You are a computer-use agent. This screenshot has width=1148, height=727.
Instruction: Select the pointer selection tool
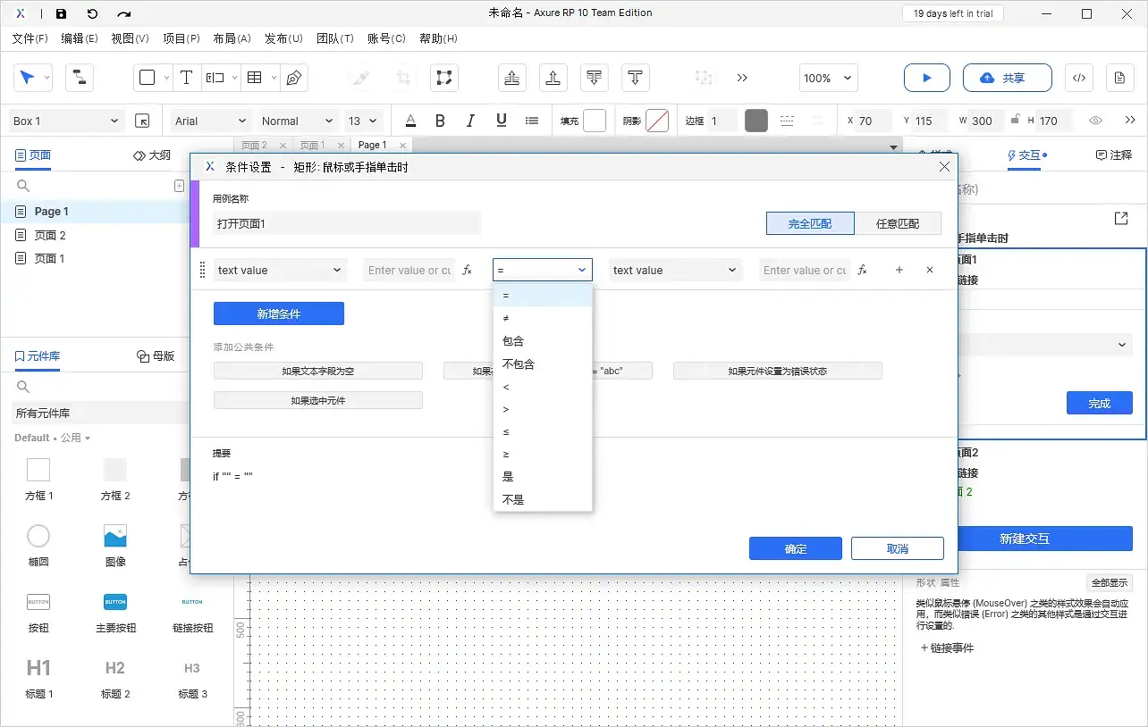coord(27,78)
